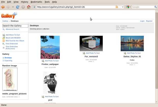
Task: Click the Desktops album heading text
Action: pyautogui.click(x=34, y=25)
